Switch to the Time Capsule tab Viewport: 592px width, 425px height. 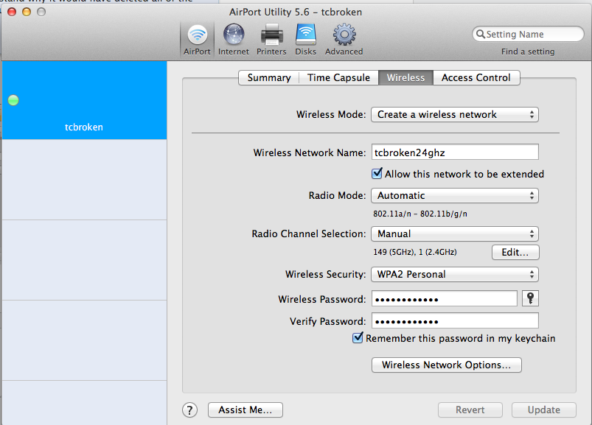(x=338, y=77)
